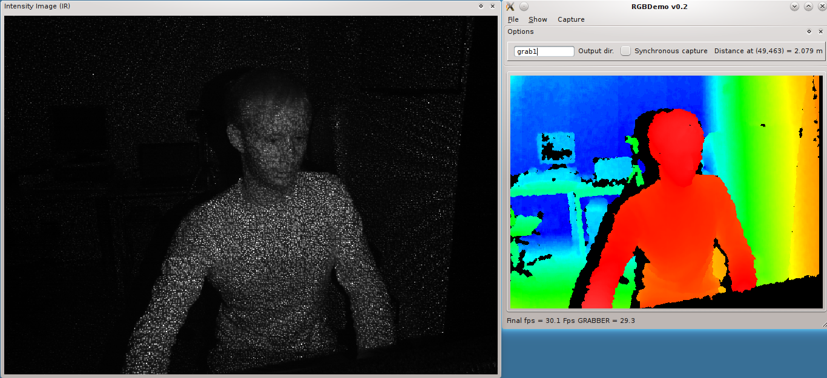Open the File menu in RGBDemo
Viewport: 827px width, 378px height.
pos(513,19)
